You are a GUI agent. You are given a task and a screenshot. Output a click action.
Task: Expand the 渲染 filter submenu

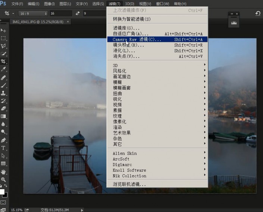coord(157,127)
